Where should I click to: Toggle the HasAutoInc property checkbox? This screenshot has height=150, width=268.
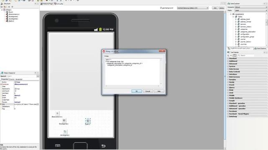(x=15, y=89)
